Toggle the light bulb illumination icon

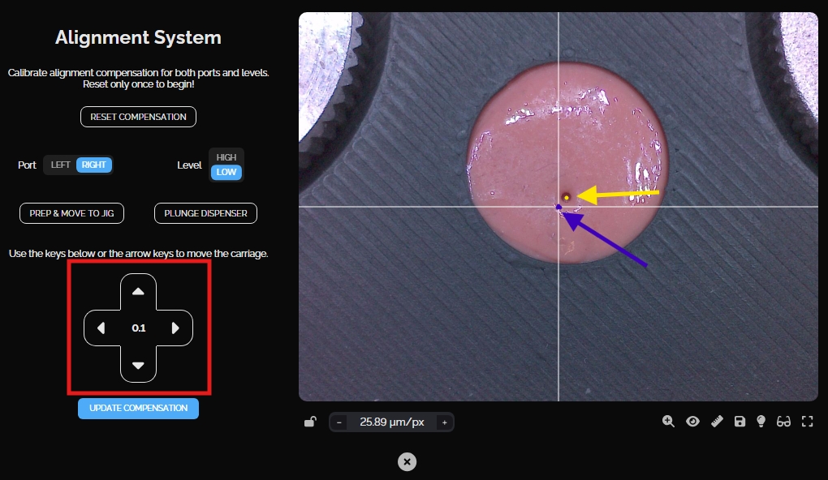click(761, 422)
